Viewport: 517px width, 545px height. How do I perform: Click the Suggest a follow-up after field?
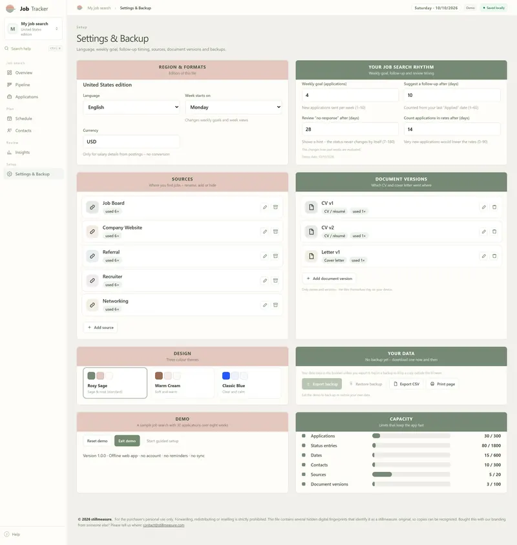[452, 95]
